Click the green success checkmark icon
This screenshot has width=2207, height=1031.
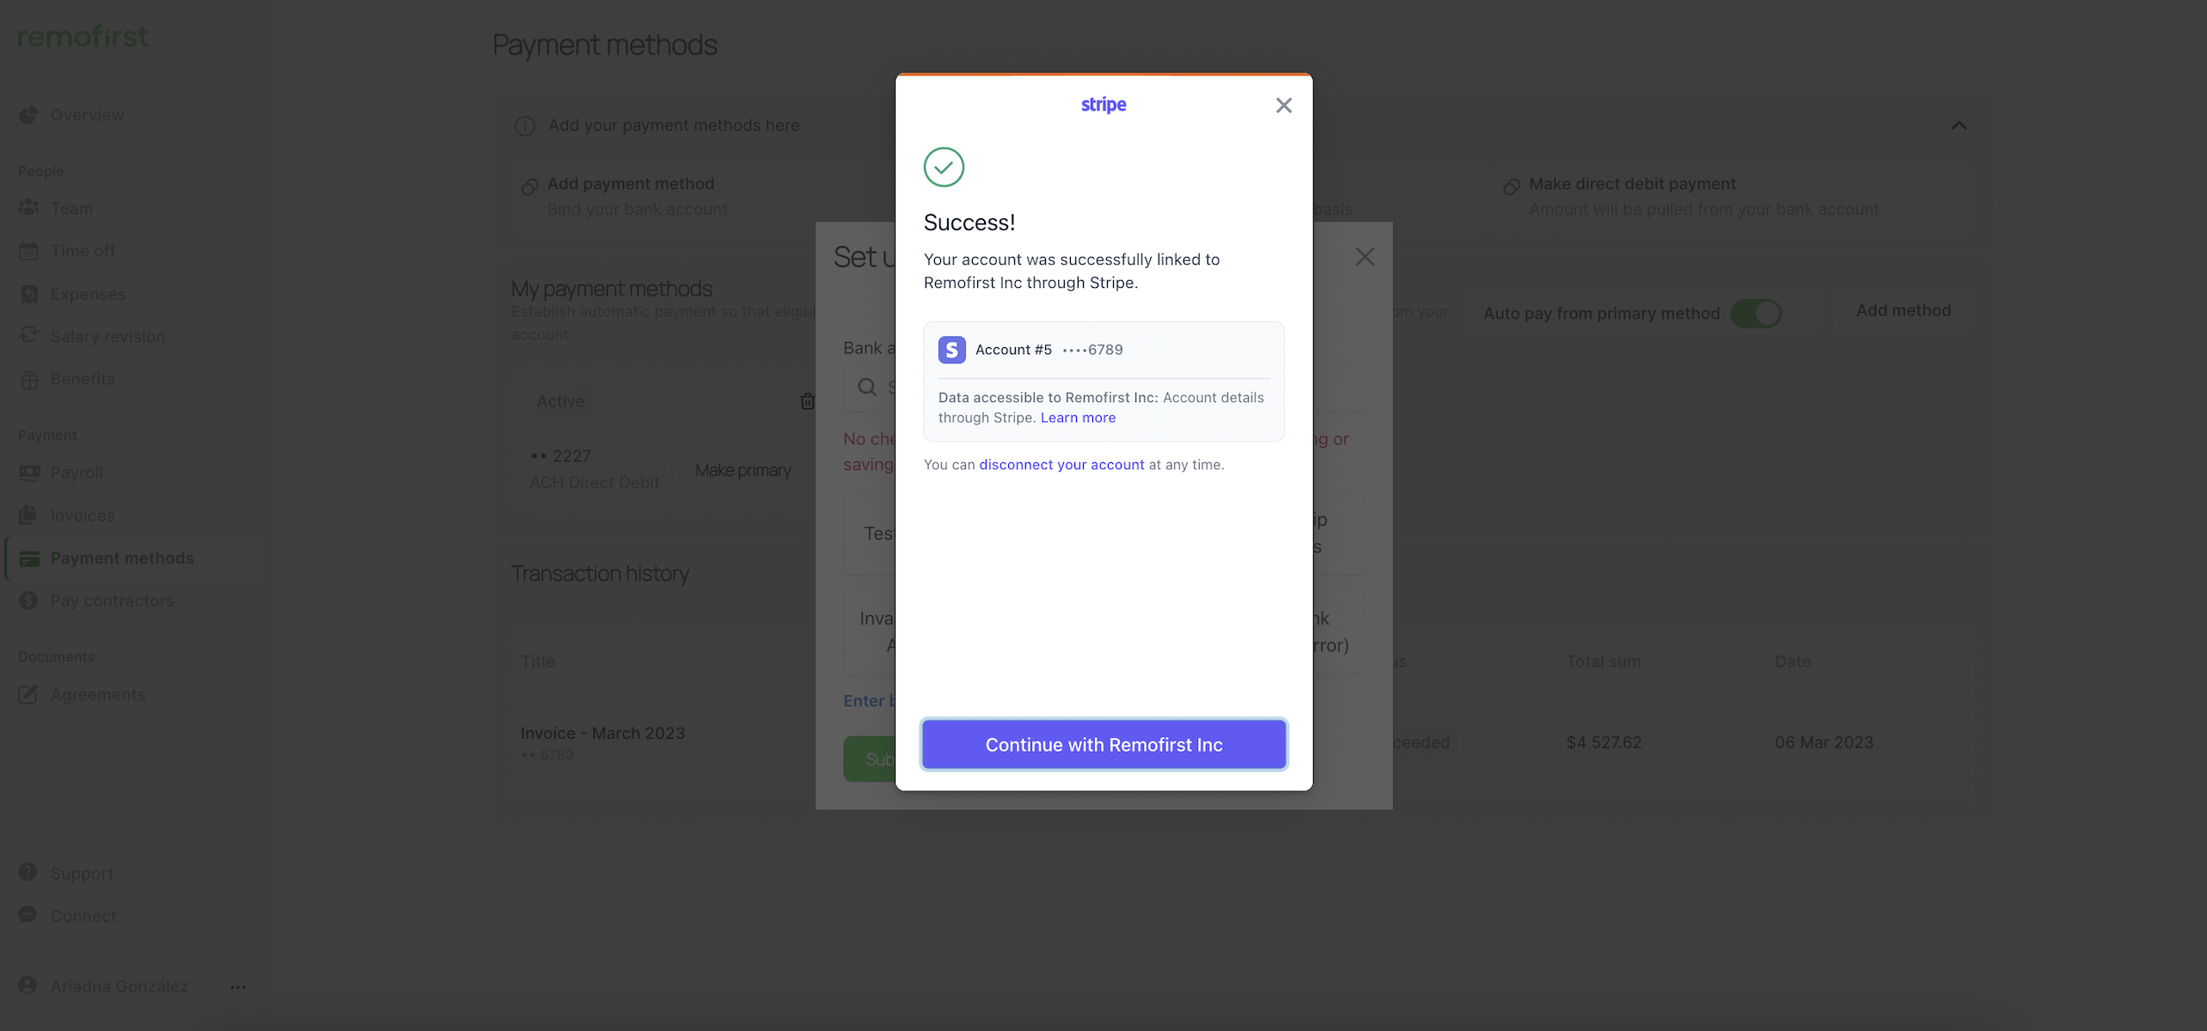click(944, 167)
